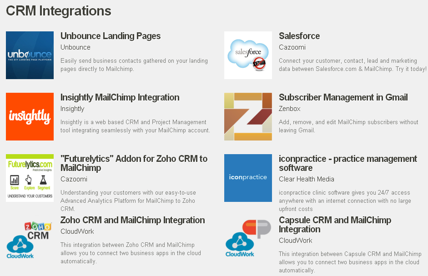The height and width of the screenshot is (276, 428).
Task: Open Unbounce Landing Pages integration title
Action: coord(111,36)
